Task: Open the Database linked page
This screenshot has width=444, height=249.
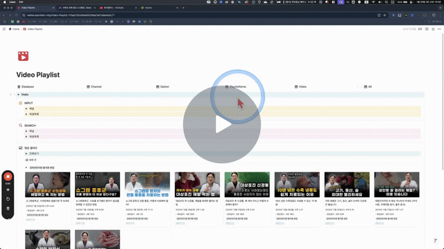Action: tap(26, 86)
